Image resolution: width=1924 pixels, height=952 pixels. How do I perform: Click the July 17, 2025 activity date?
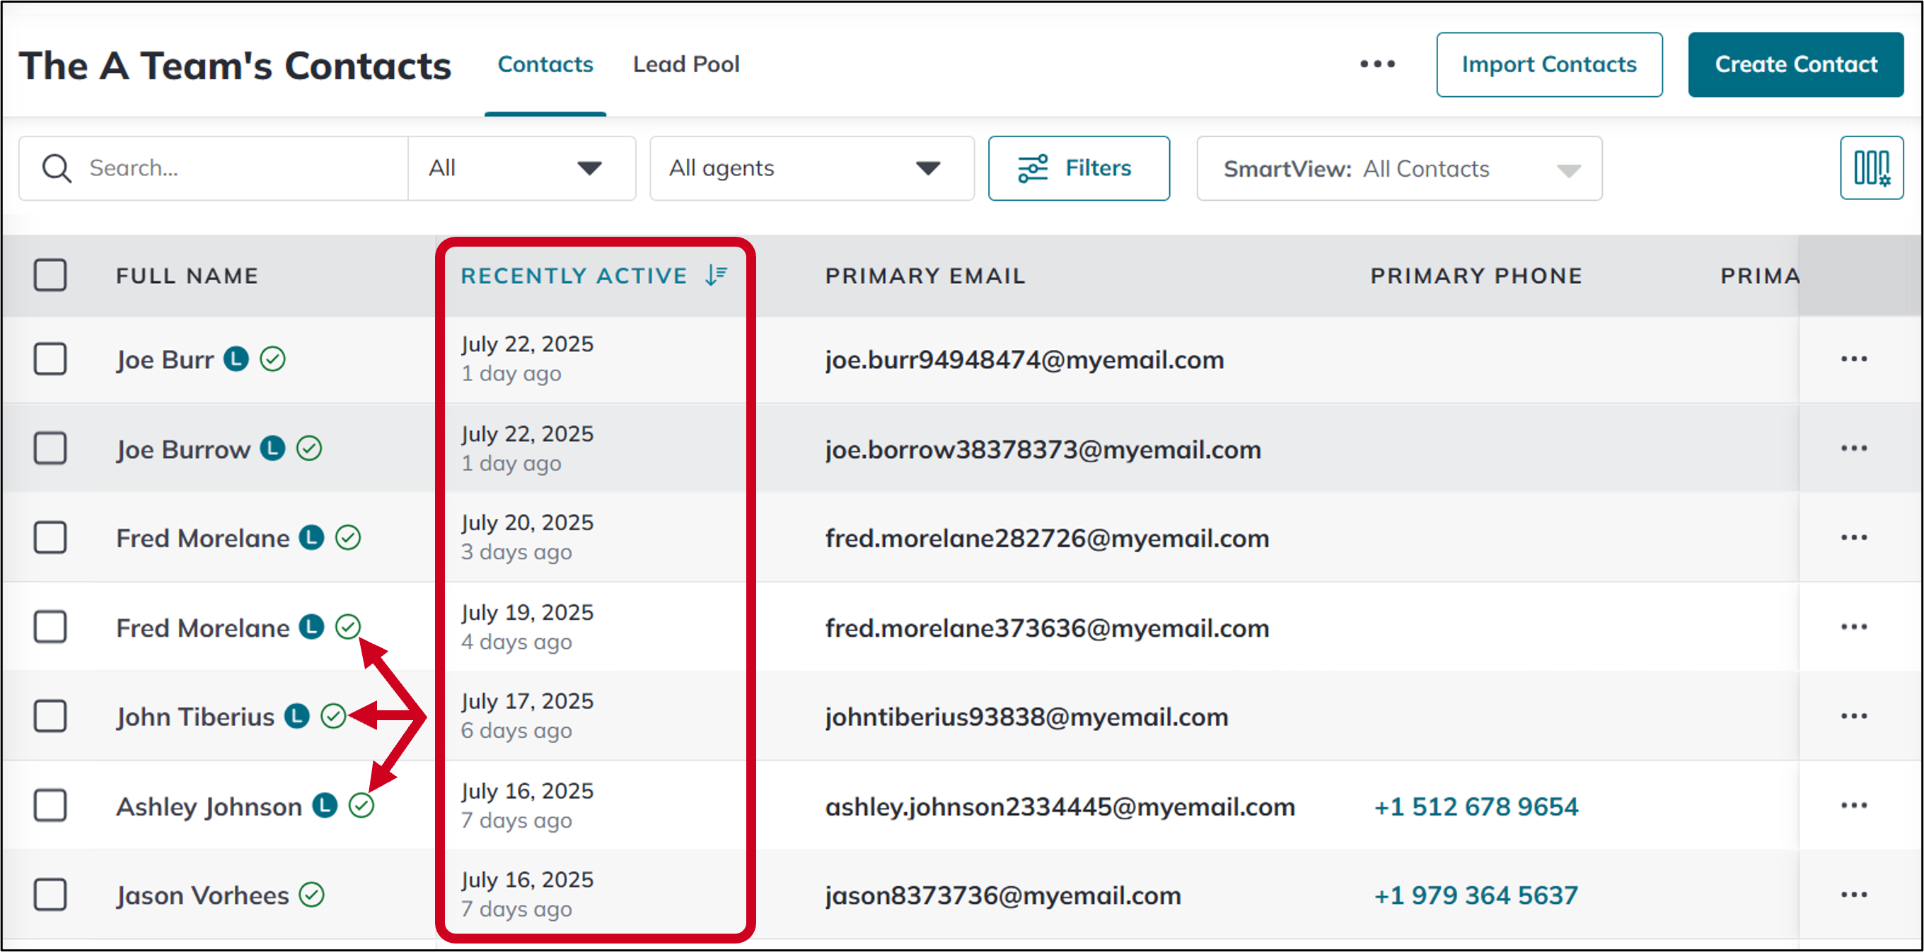point(526,701)
